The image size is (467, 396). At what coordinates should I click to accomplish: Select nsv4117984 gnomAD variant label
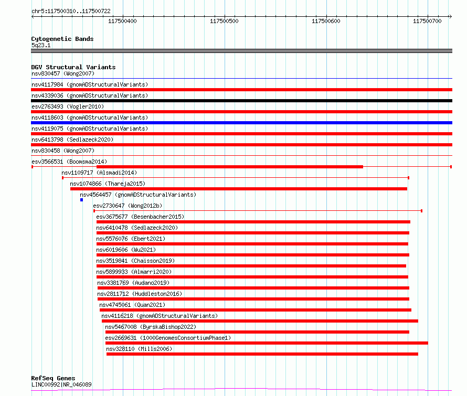(90, 84)
